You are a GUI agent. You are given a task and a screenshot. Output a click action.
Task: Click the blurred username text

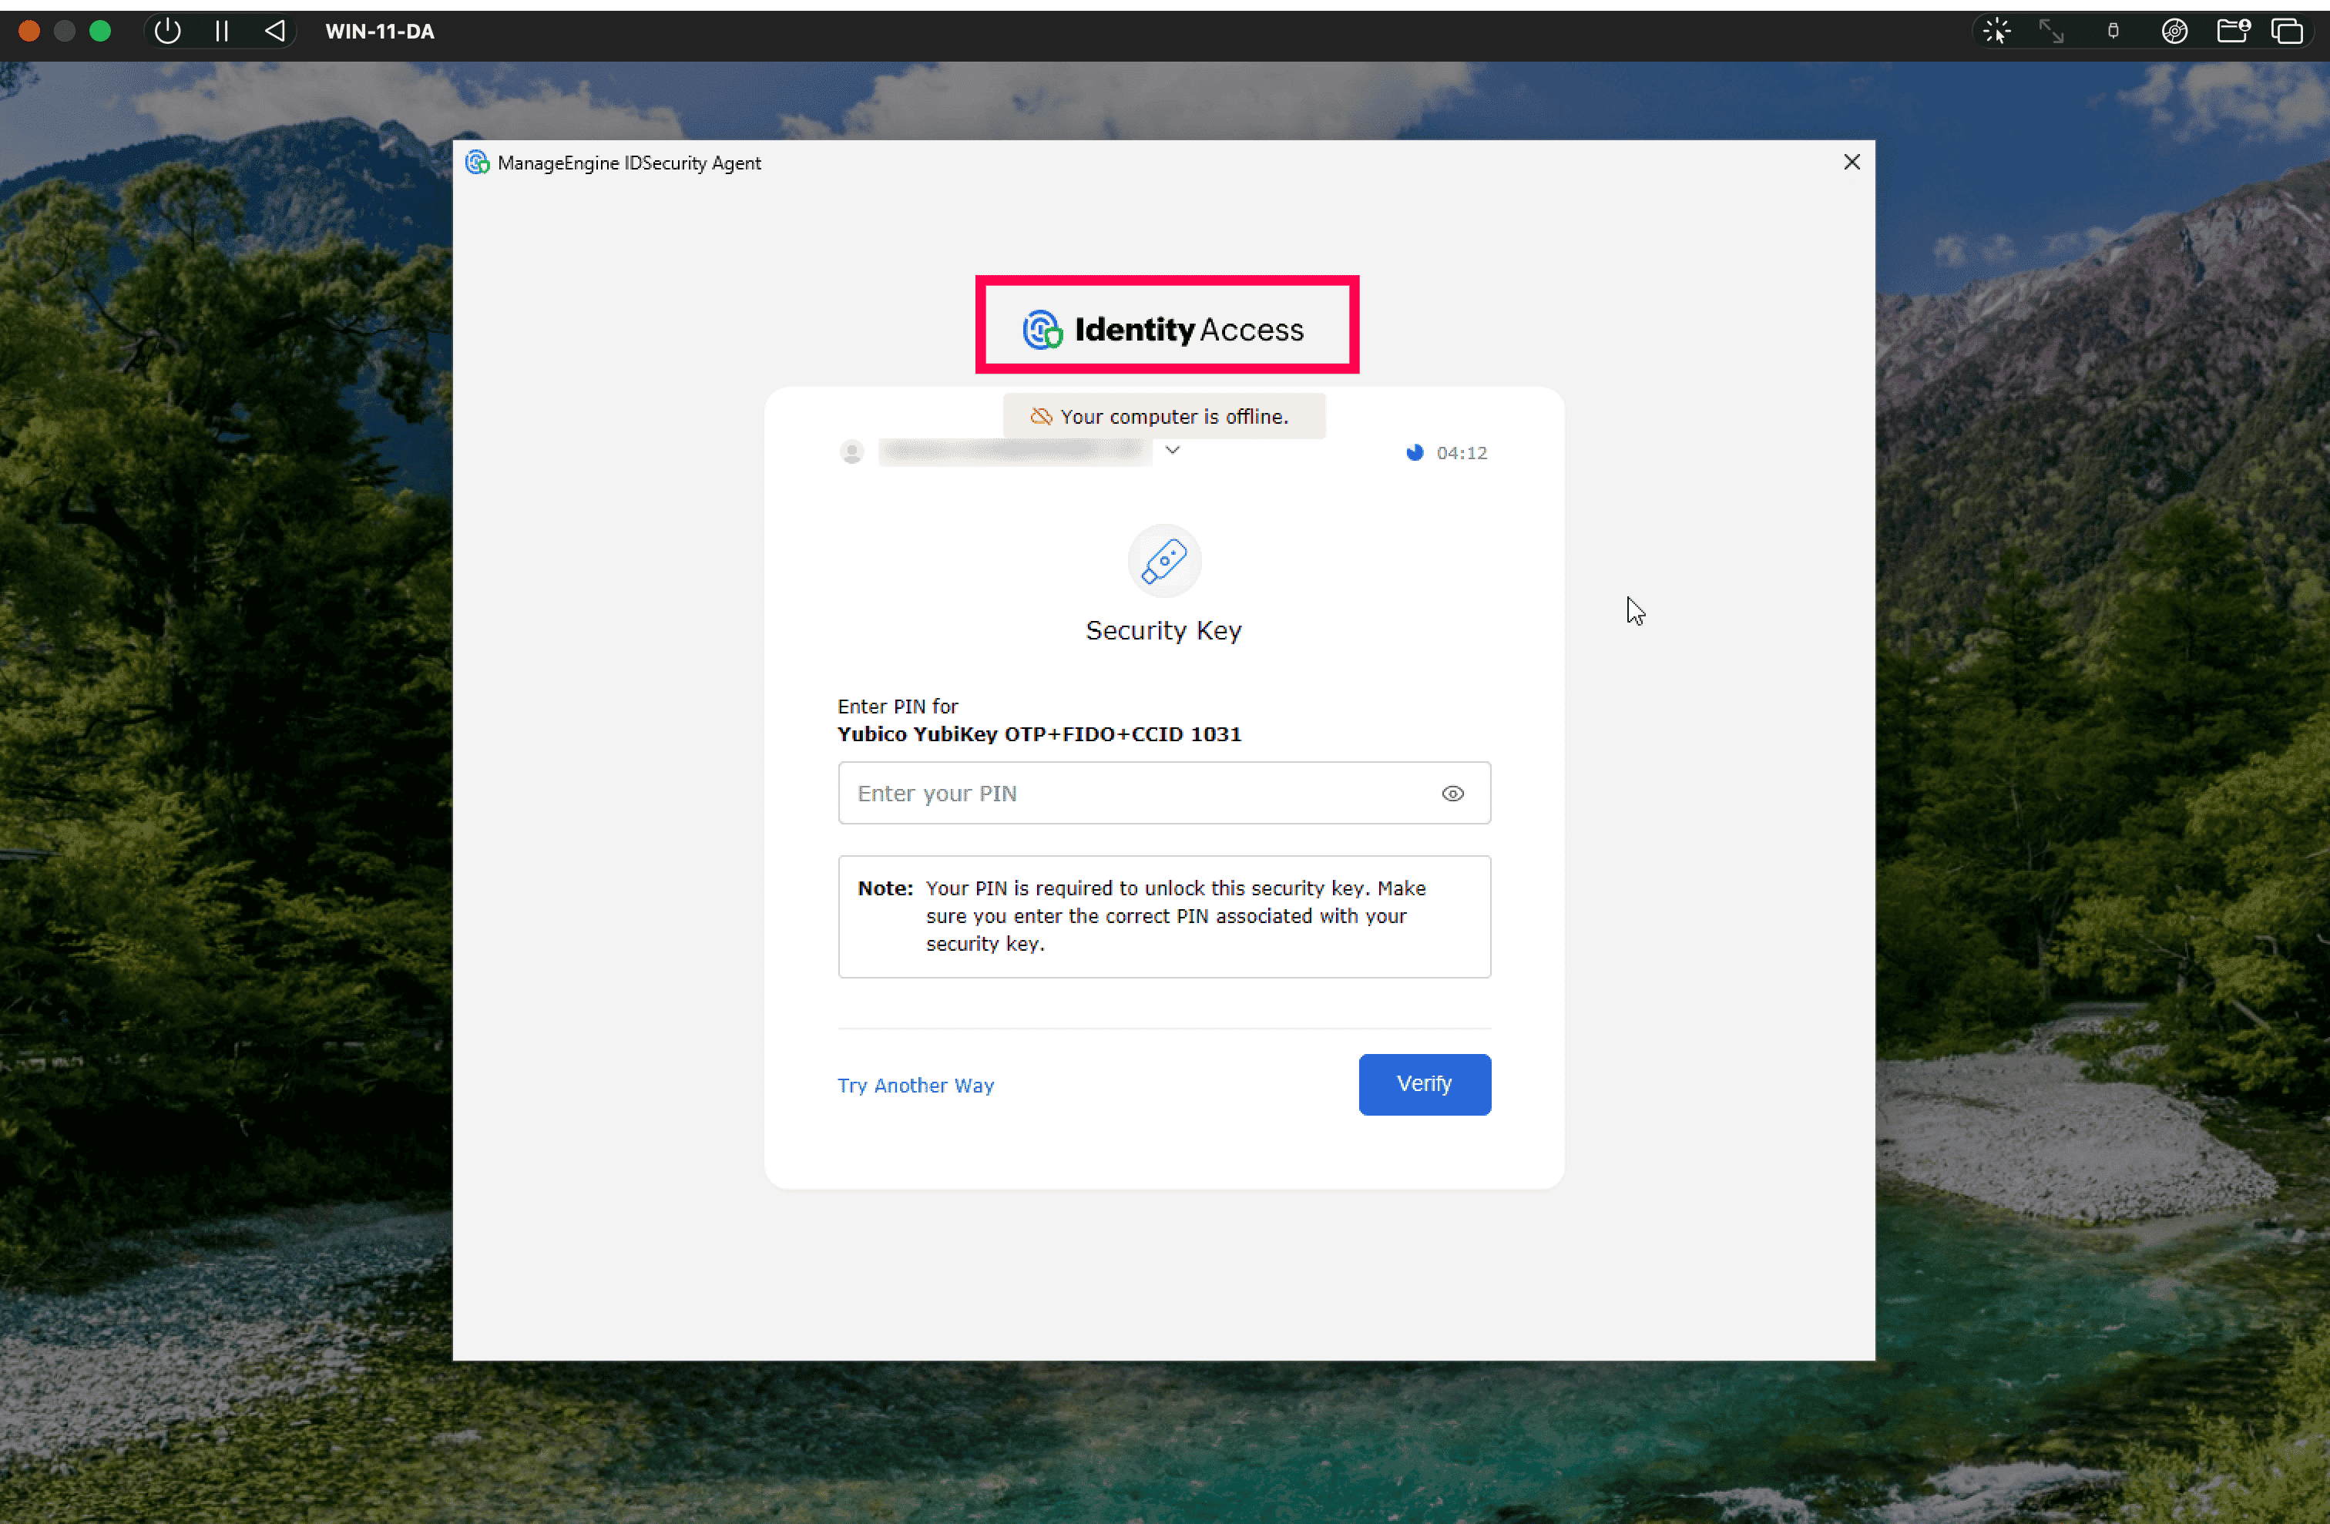(1014, 450)
